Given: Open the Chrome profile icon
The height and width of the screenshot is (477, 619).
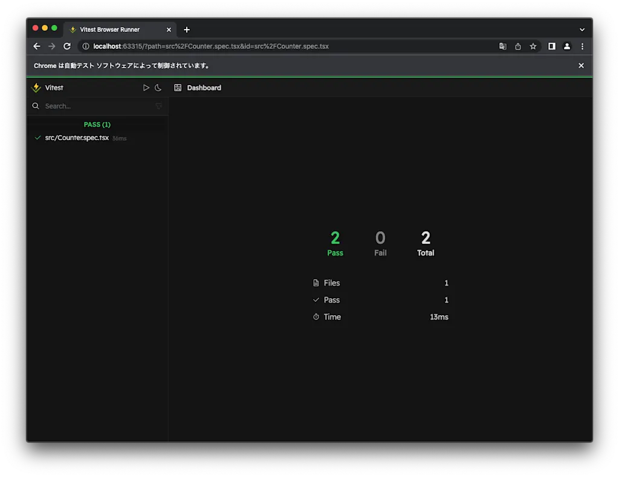Looking at the screenshot, I should [567, 46].
